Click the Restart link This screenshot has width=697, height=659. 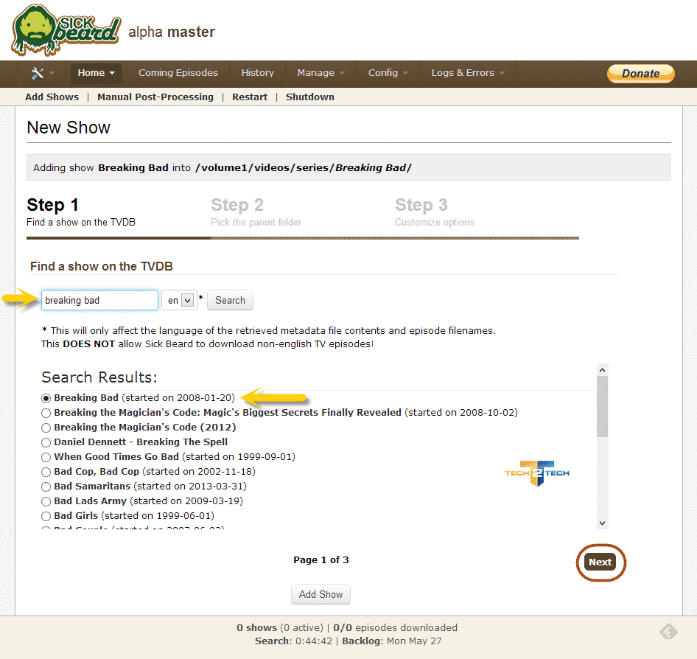(249, 97)
